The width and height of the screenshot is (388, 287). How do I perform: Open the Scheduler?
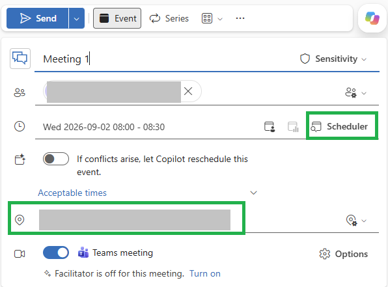click(339, 126)
